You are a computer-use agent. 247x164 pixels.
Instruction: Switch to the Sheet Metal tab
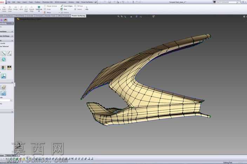pos(20,16)
